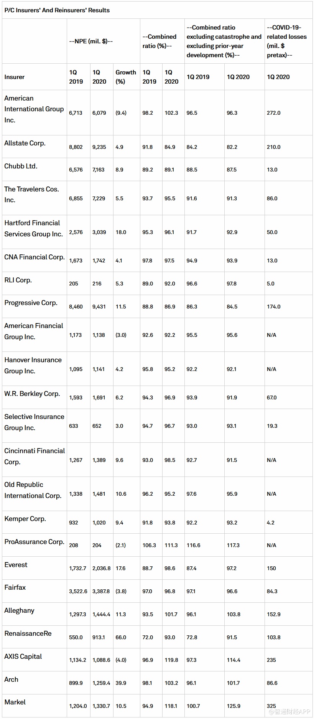Select the Allstate Corp. insurer name
The width and height of the screenshot is (314, 719).
pos(25,143)
